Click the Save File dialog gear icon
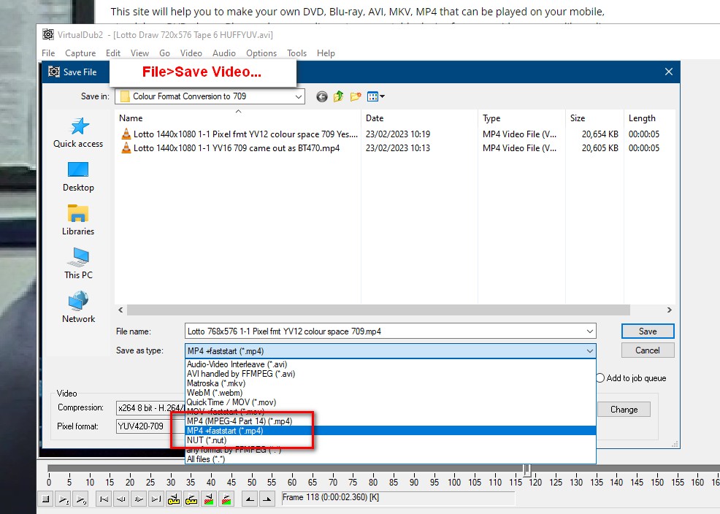The height and width of the screenshot is (514, 720). pos(54,72)
